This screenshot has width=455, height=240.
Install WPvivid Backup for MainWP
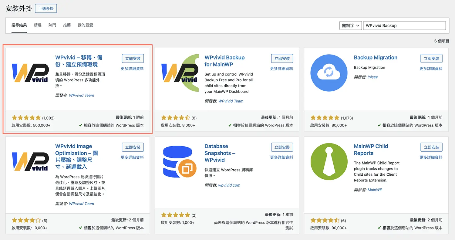pyautogui.click(x=282, y=59)
